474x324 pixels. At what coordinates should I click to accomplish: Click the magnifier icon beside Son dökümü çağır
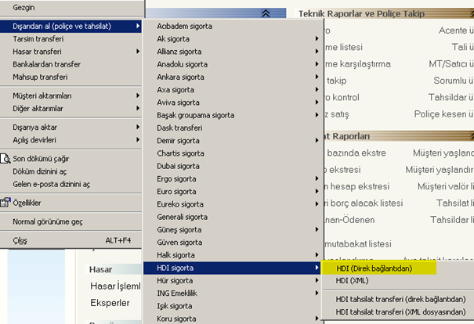click(x=5, y=158)
